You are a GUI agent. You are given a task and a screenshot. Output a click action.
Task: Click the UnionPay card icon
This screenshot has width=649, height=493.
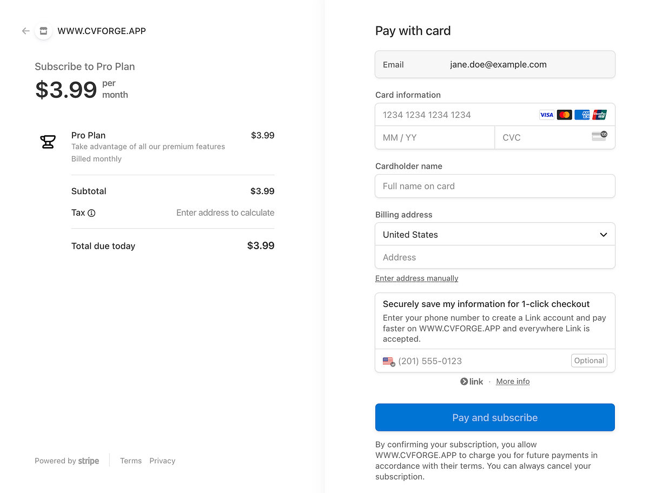[x=600, y=115]
